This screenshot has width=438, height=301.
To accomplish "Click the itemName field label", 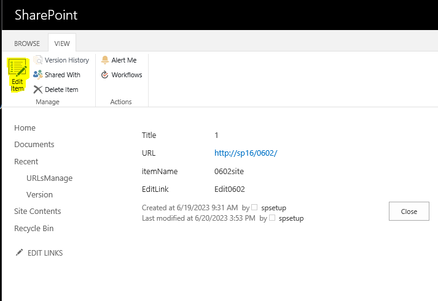I will (160, 172).
